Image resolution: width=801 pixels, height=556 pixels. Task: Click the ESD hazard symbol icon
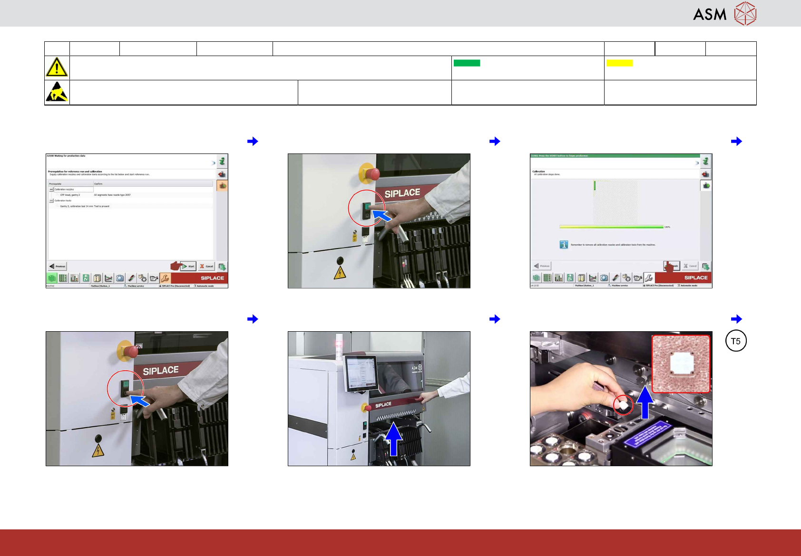point(57,92)
